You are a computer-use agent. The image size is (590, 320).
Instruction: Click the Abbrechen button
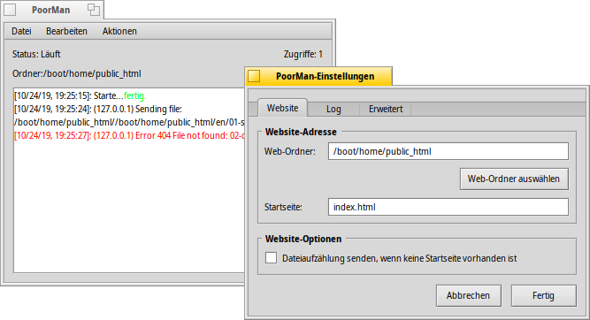point(469,295)
